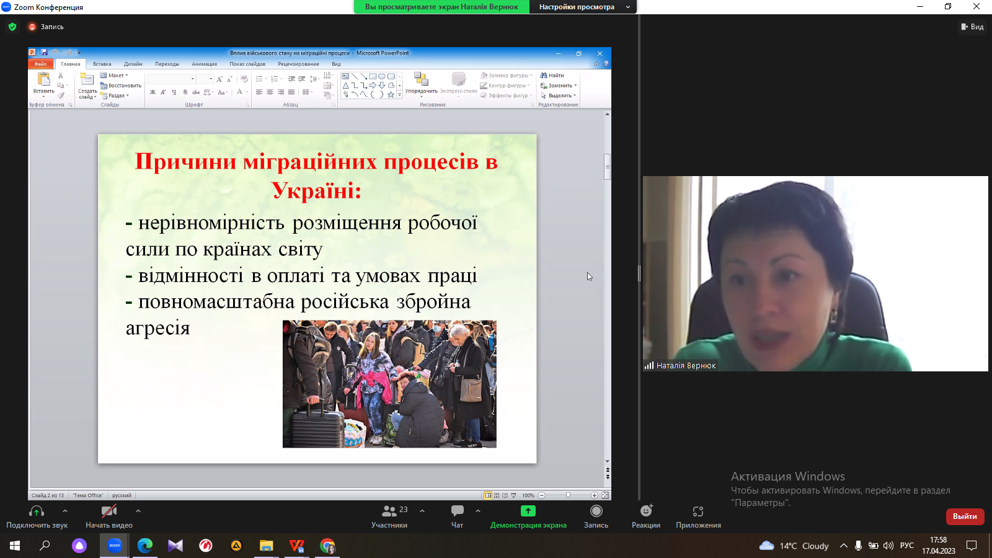Click the Вставка ribbon tab
The width and height of the screenshot is (992, 558).
coord(102,64)
